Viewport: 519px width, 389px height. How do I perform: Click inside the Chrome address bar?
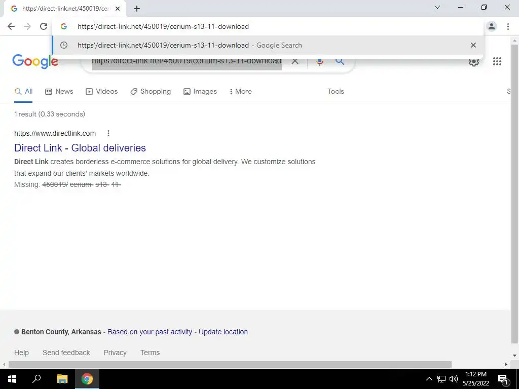268,26
